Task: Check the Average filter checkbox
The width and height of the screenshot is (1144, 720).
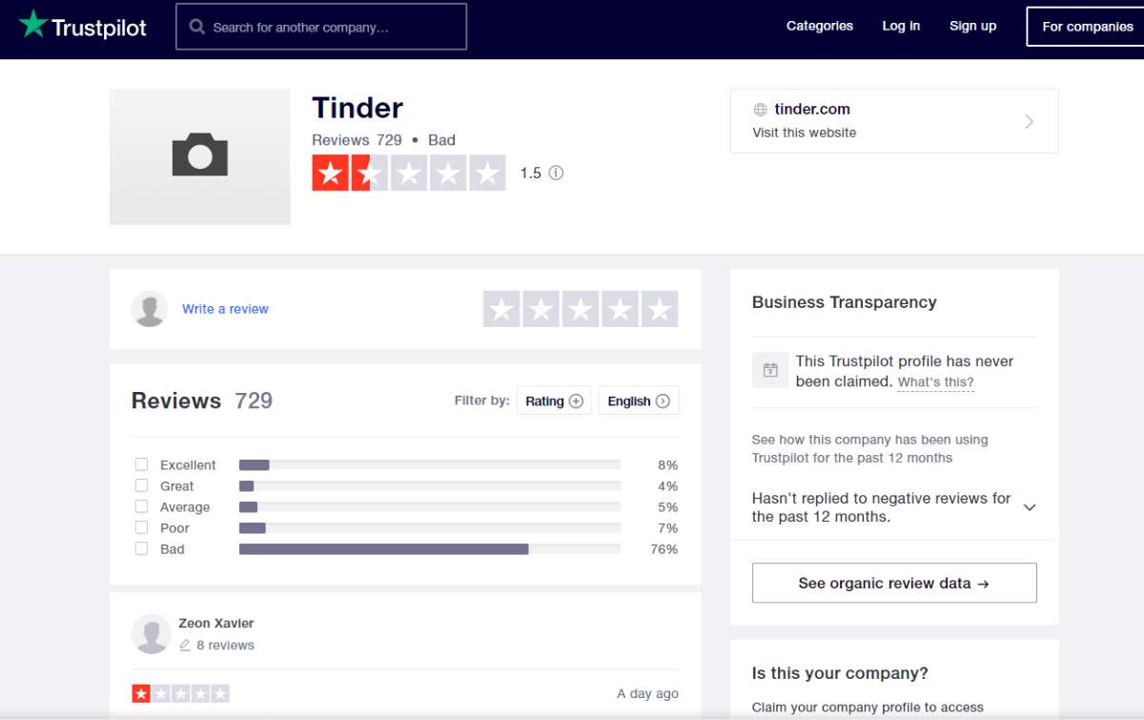Action: [x=141, y=506]
